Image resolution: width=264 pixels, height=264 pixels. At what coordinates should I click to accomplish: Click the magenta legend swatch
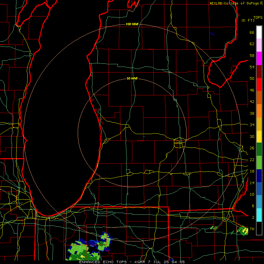click(x=259, y=58)
